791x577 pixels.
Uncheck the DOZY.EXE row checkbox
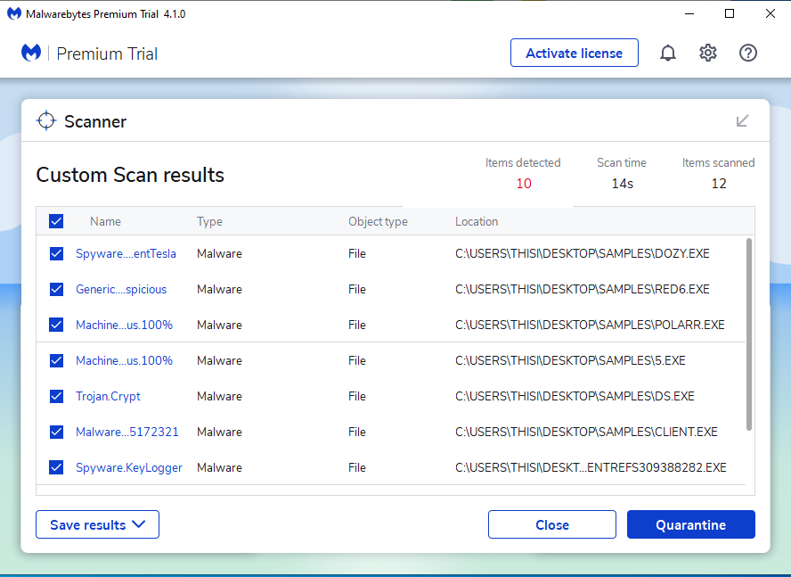point(56,253)
